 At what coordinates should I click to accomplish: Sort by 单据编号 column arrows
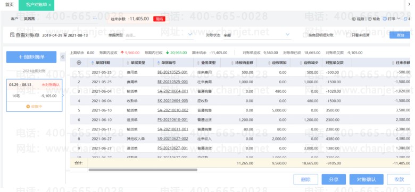coord(159,63)
